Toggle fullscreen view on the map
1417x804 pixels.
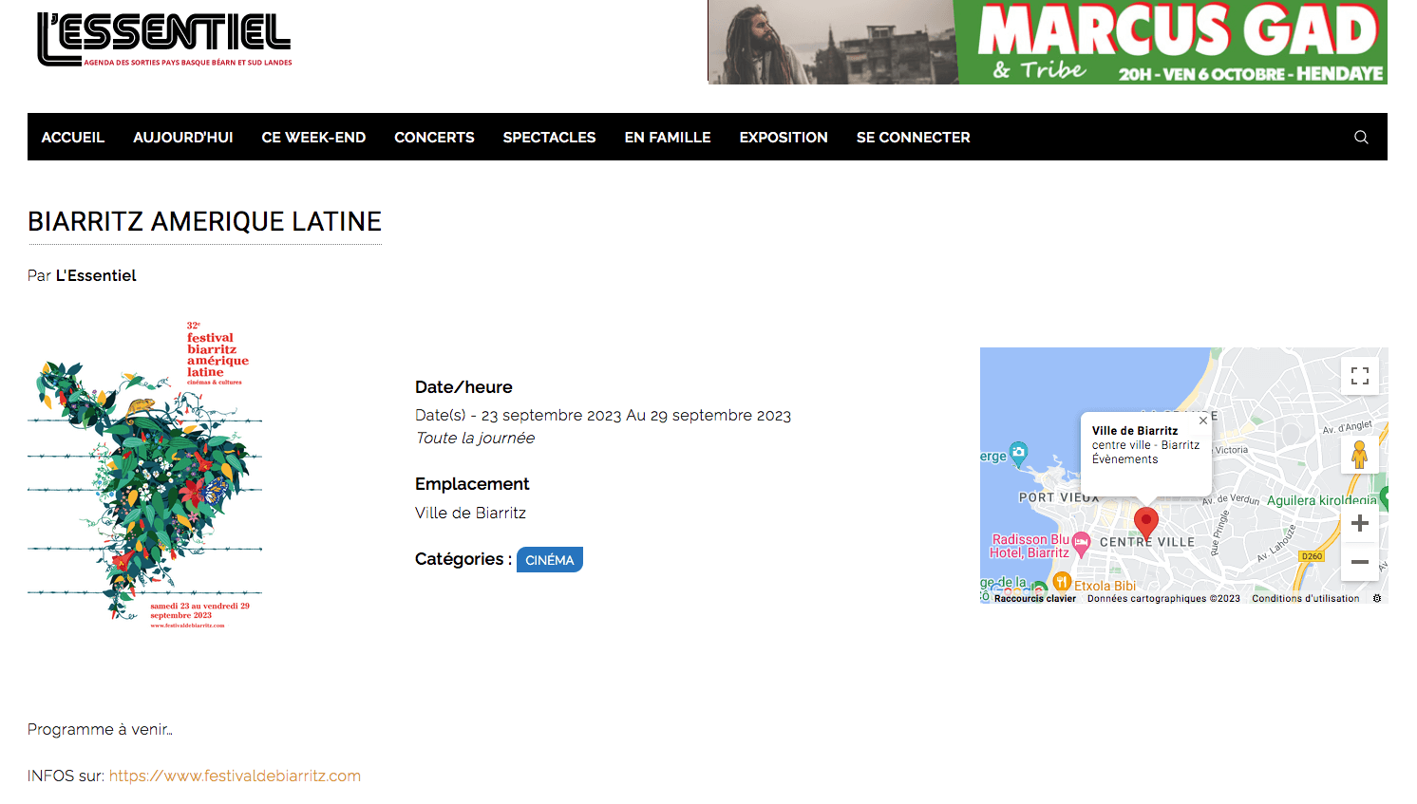pyautogui.click(x=1360, y=376)
